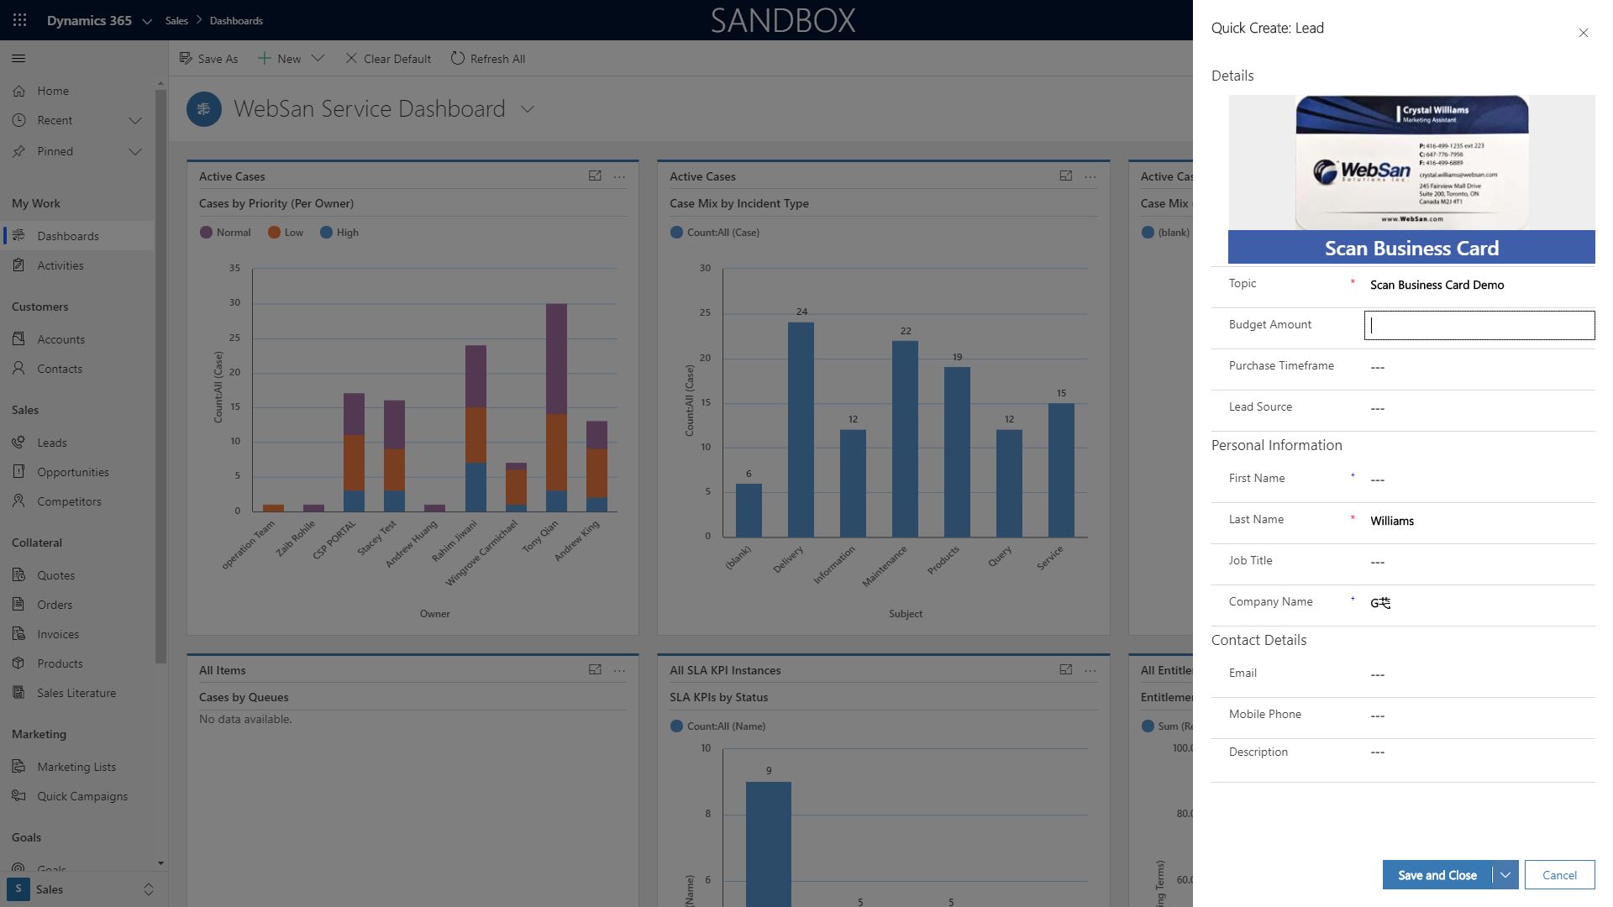Open more options for Cases by Priority chart
This screenshot has width=1613, height=907.
click(x=619, y=176)
